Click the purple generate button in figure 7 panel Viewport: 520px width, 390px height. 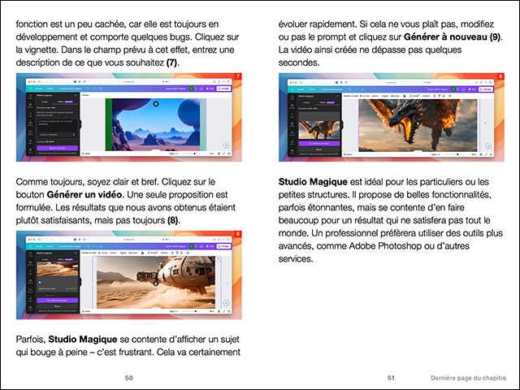[x=58, y=148]
